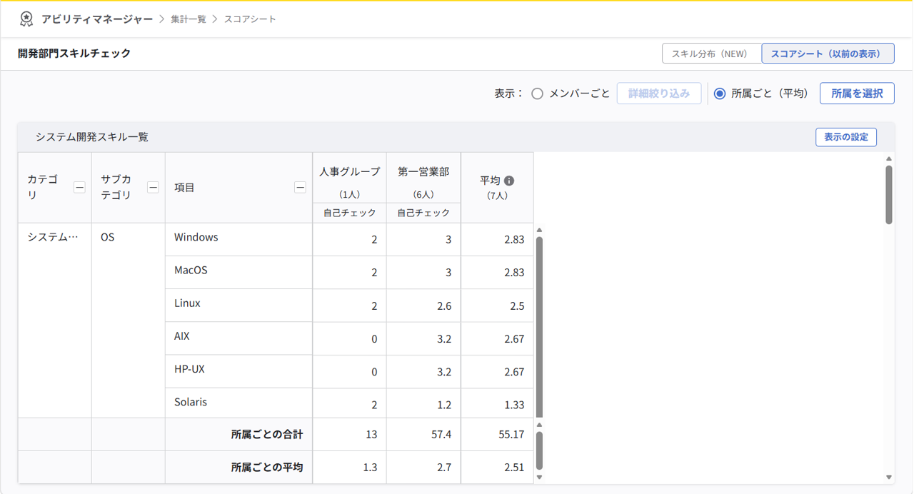Collapse the サブカテゴリ column with minus icon
This screenshot has width=914, height=494.
[x=153, y=188]
